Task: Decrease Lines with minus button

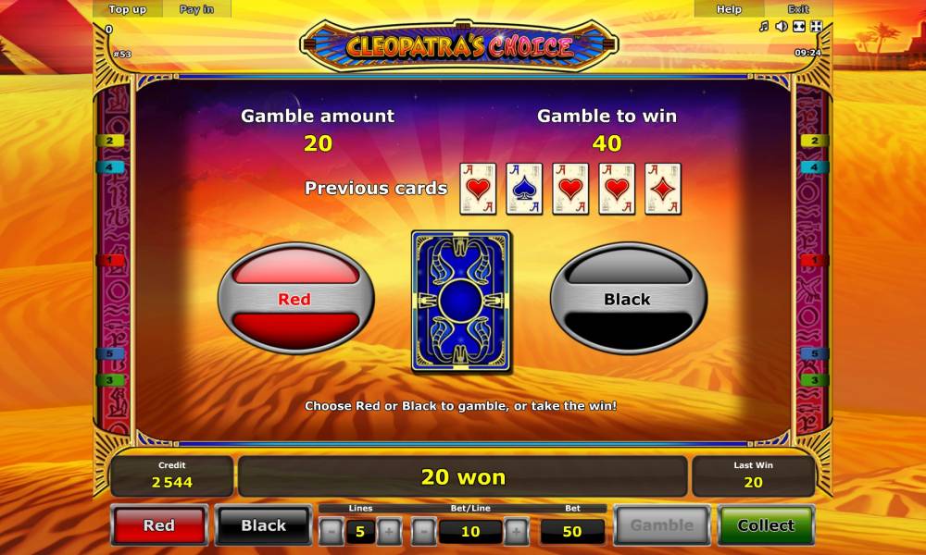Action: [x=332, y=531]
